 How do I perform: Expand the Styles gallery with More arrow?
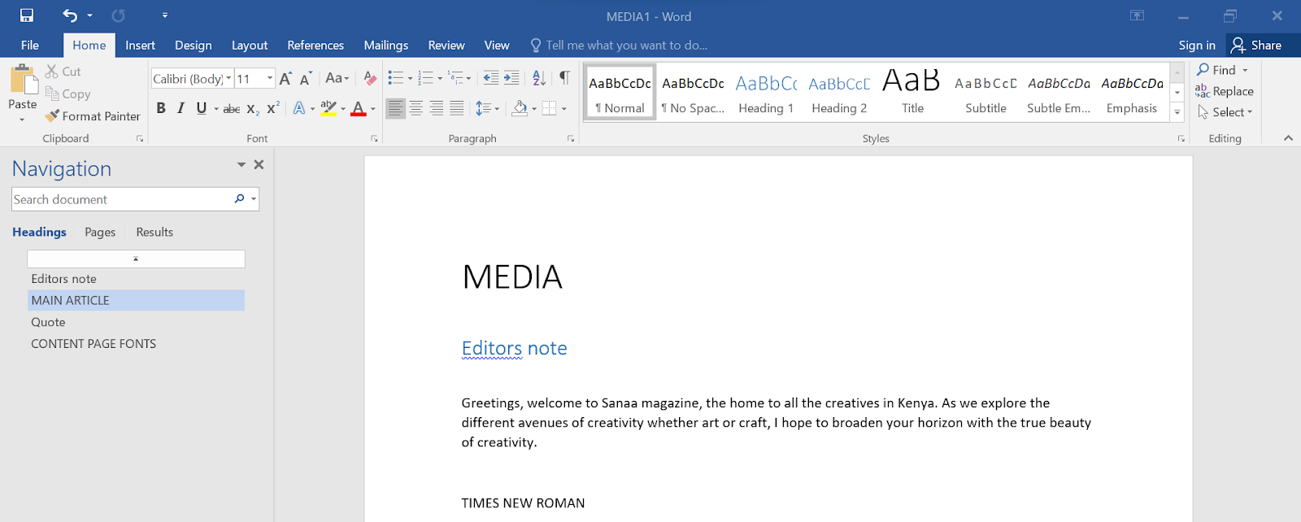click(x=1177, y=113)
